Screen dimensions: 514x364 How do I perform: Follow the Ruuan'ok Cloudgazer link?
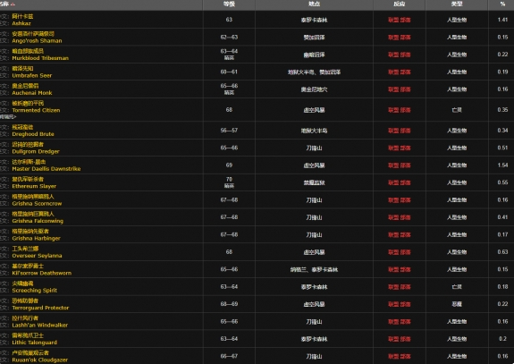40,360
